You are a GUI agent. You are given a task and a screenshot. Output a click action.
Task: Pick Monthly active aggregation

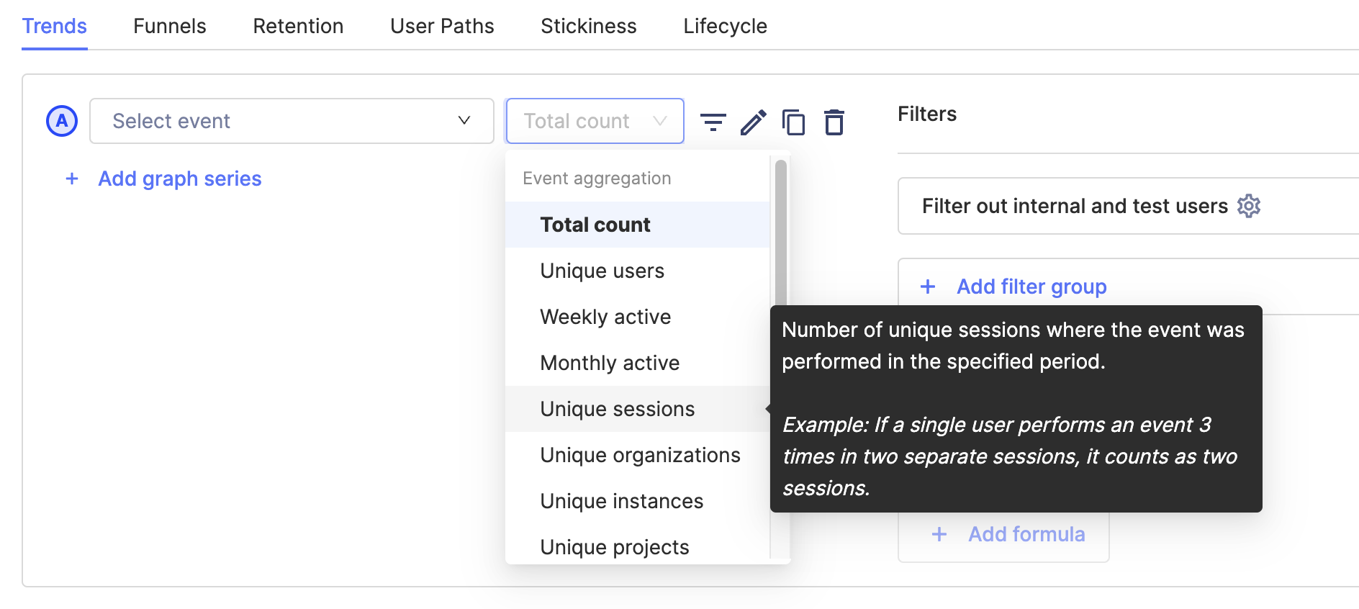click(x=609, y=363)
